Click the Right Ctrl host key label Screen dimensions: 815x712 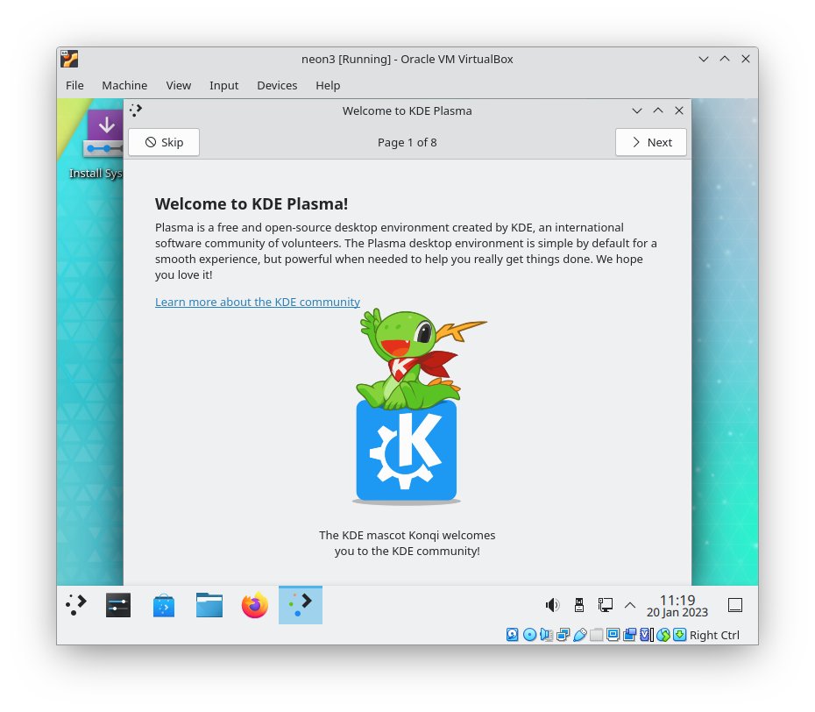[714, 635]
